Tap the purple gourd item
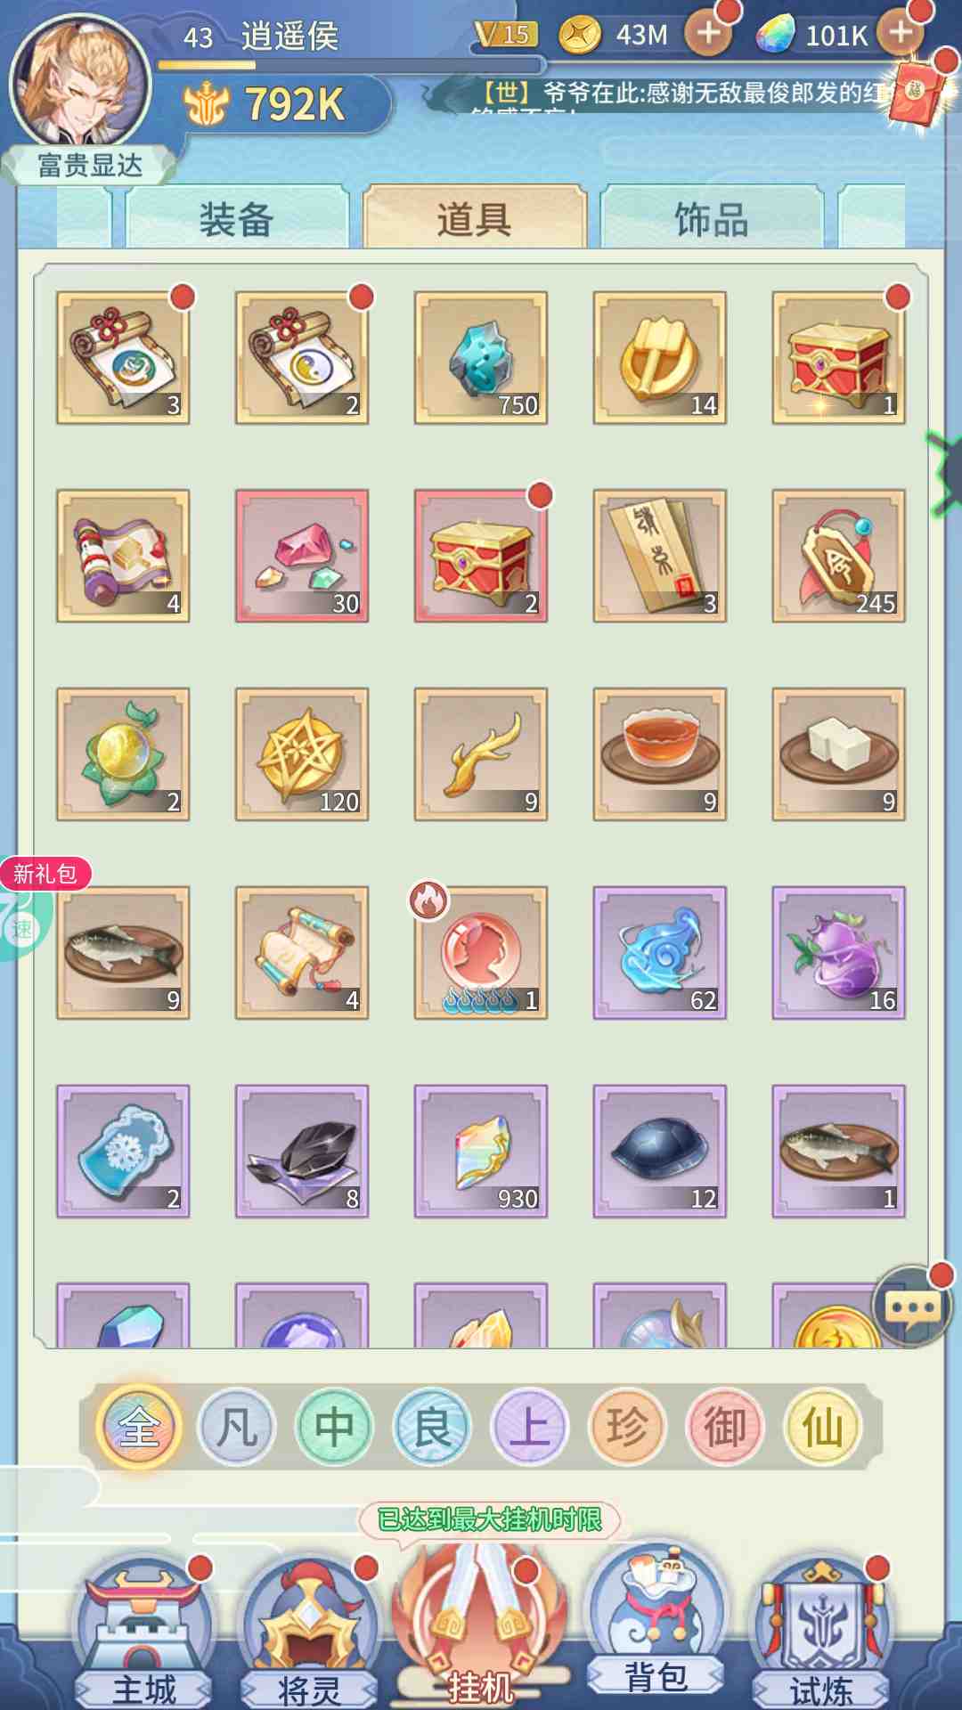This screenshot has width=962, height=1710. point(839,952)
